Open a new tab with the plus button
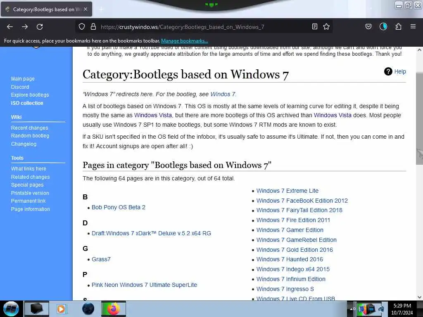Screen dimensions: 423x317 (101, 9)
